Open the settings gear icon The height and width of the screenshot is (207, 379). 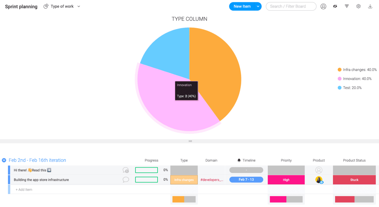tap(358, 6)
